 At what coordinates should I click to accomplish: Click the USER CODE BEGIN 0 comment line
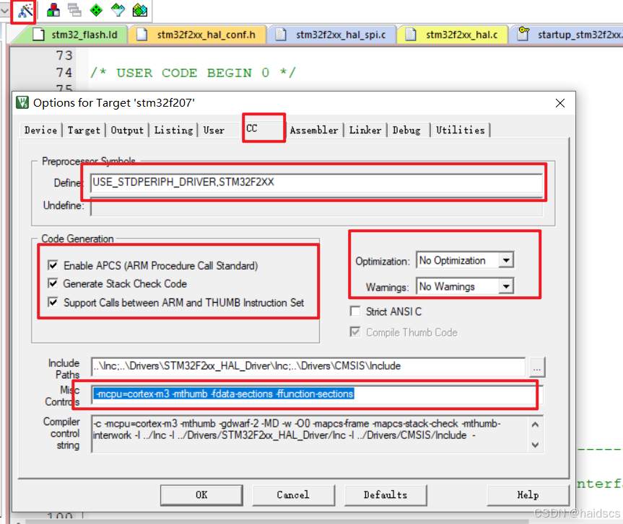coord(193,73)
